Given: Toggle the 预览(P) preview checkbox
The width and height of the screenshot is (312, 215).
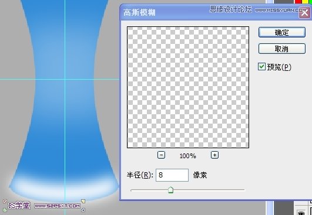Looking at the screenshot, I should click(x=261, y=67).
